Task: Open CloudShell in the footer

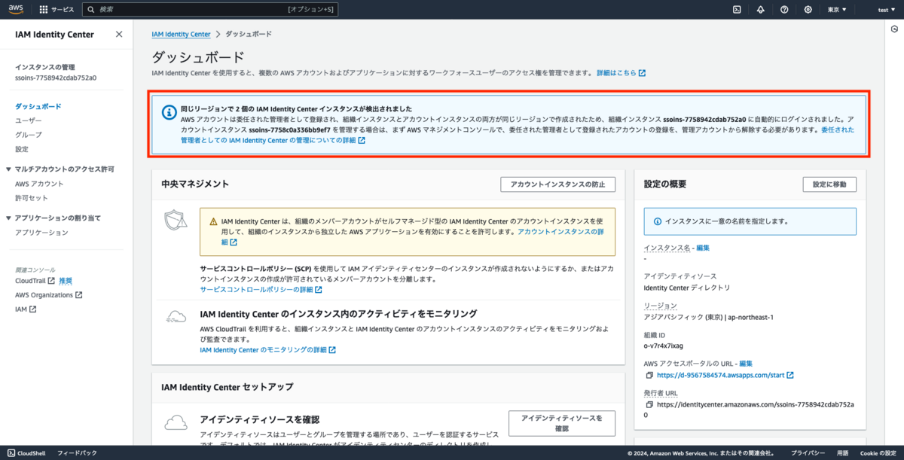Action: click(25, 453)
